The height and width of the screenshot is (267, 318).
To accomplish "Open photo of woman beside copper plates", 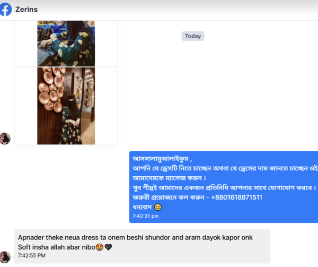I will point(66,106).
